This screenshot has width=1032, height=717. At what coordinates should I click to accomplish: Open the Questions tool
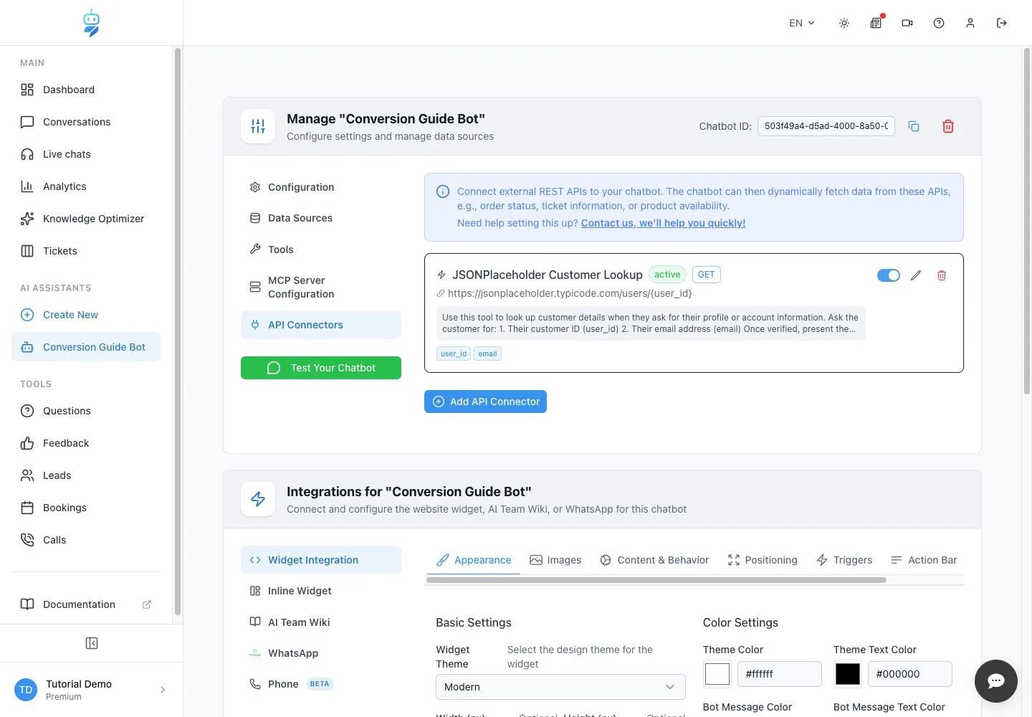pos(86,411)
